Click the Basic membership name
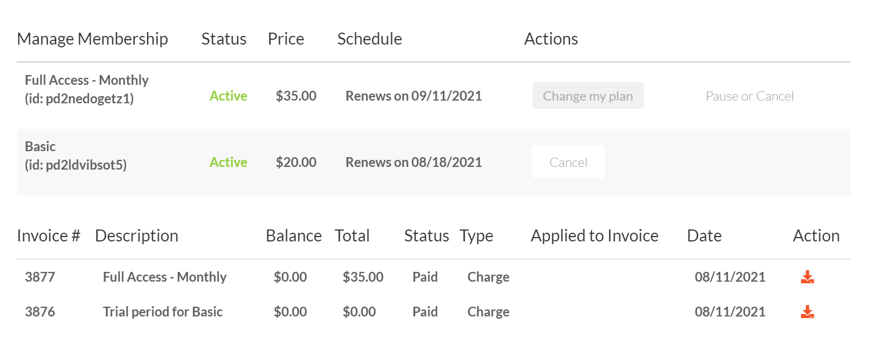Screen dimensions: 886x348 point(40,147)
